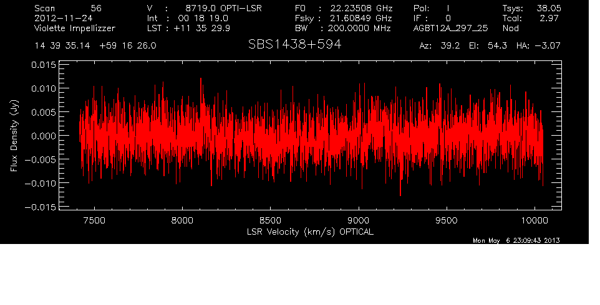Click the hour angle value -3.07
Viewport: 600px width, 305px height.
point(547,46)
